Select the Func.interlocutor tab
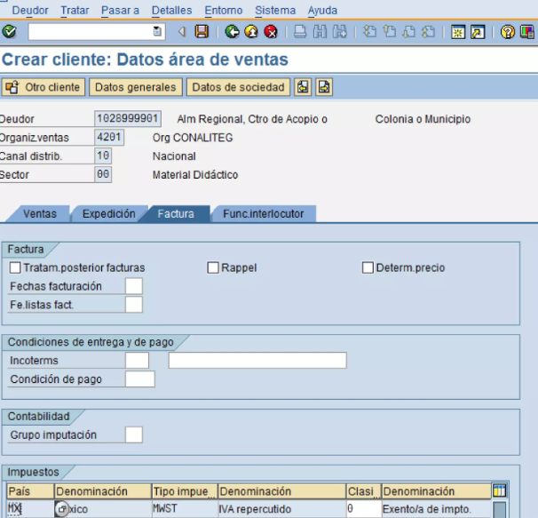 (x=263, y=214)
